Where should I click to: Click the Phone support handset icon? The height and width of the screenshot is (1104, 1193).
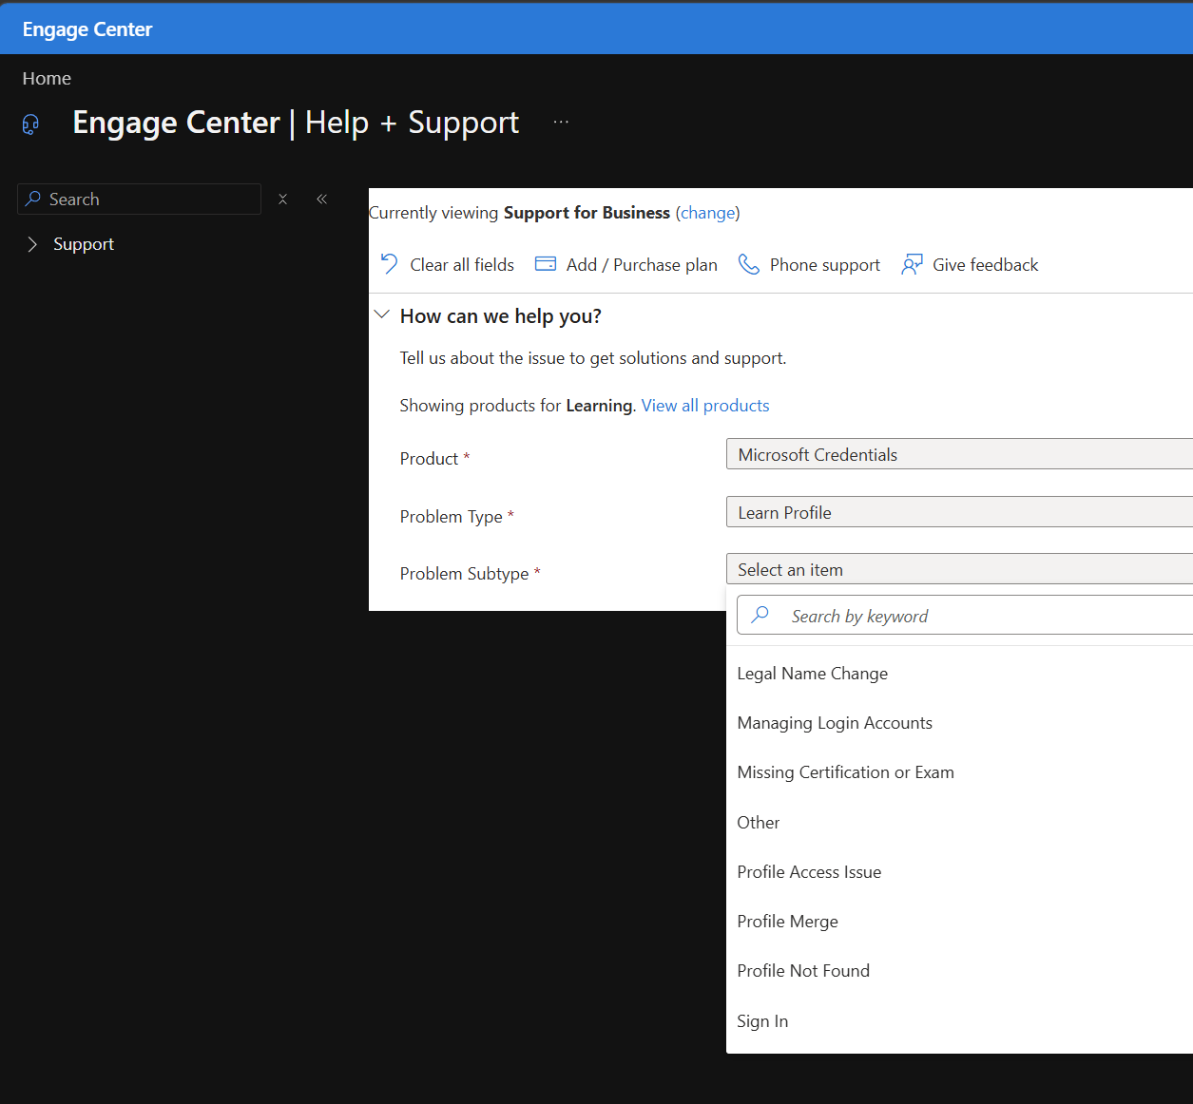(x=749, y=264)
